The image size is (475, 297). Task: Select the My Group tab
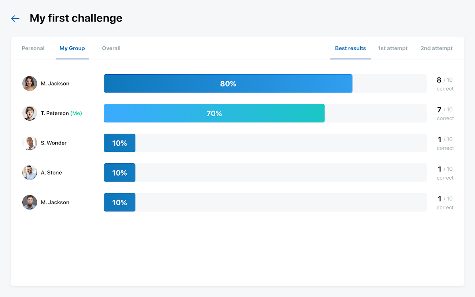[72, 48]
